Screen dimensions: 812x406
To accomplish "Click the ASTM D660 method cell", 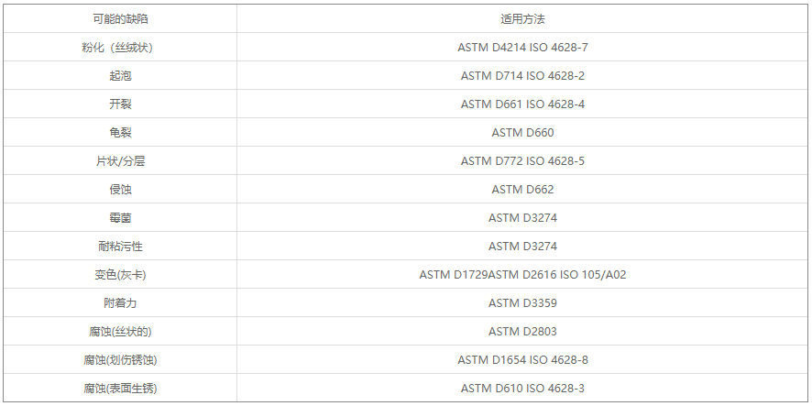I will click(522, 132).
